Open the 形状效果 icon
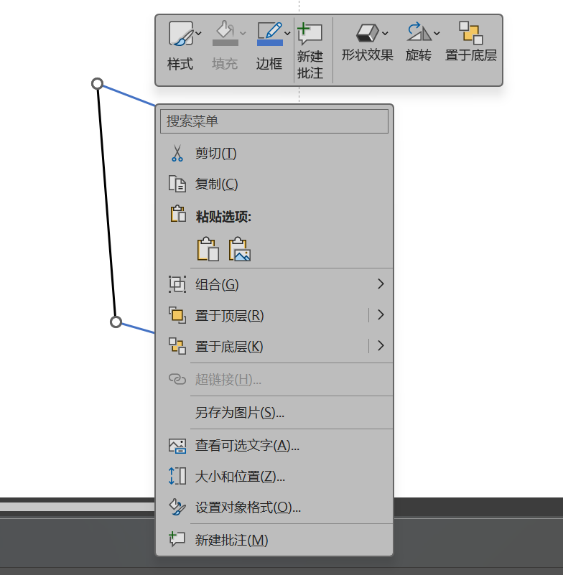563x575 pixels. coord(368,33)
